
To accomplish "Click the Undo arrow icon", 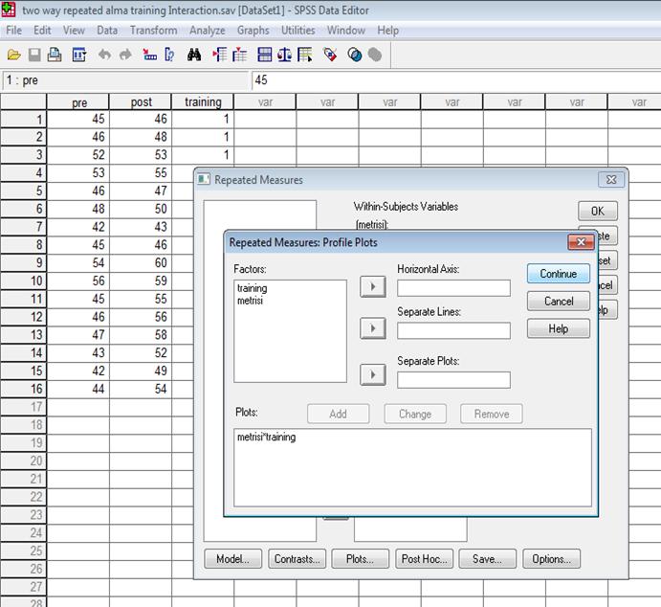I will 104,55.
